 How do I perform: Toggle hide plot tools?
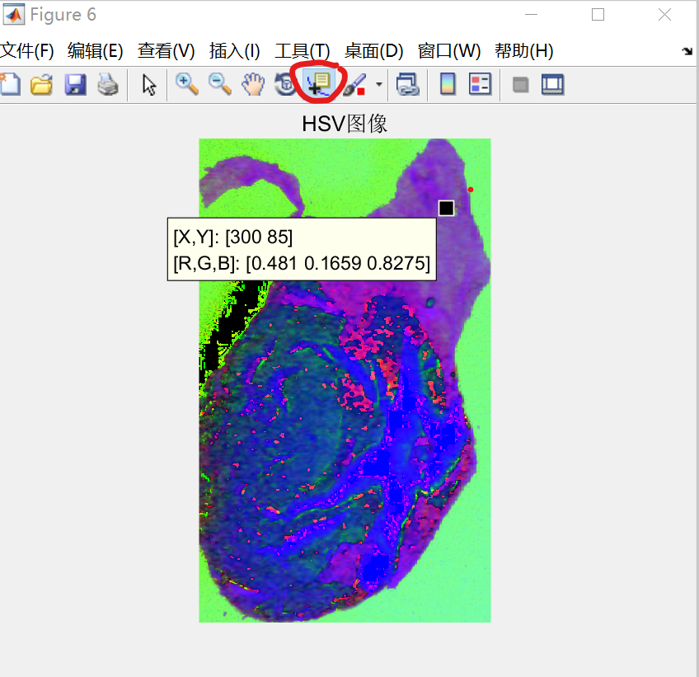point(520,83)
